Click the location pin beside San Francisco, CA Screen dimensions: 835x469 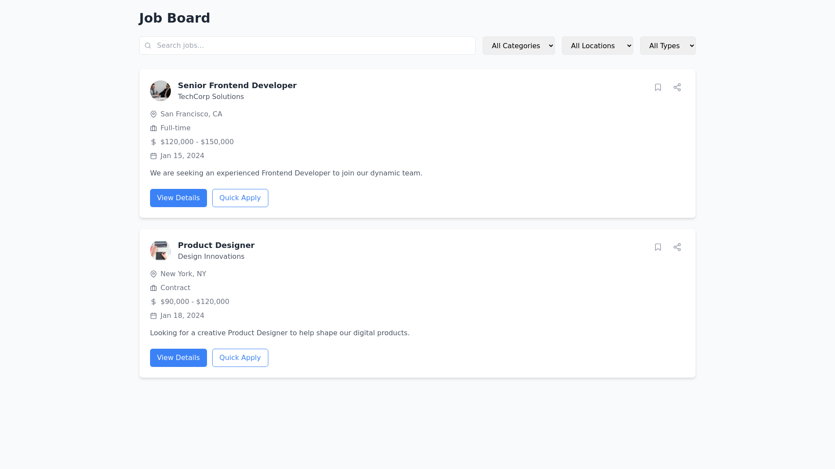coord(153,114)
